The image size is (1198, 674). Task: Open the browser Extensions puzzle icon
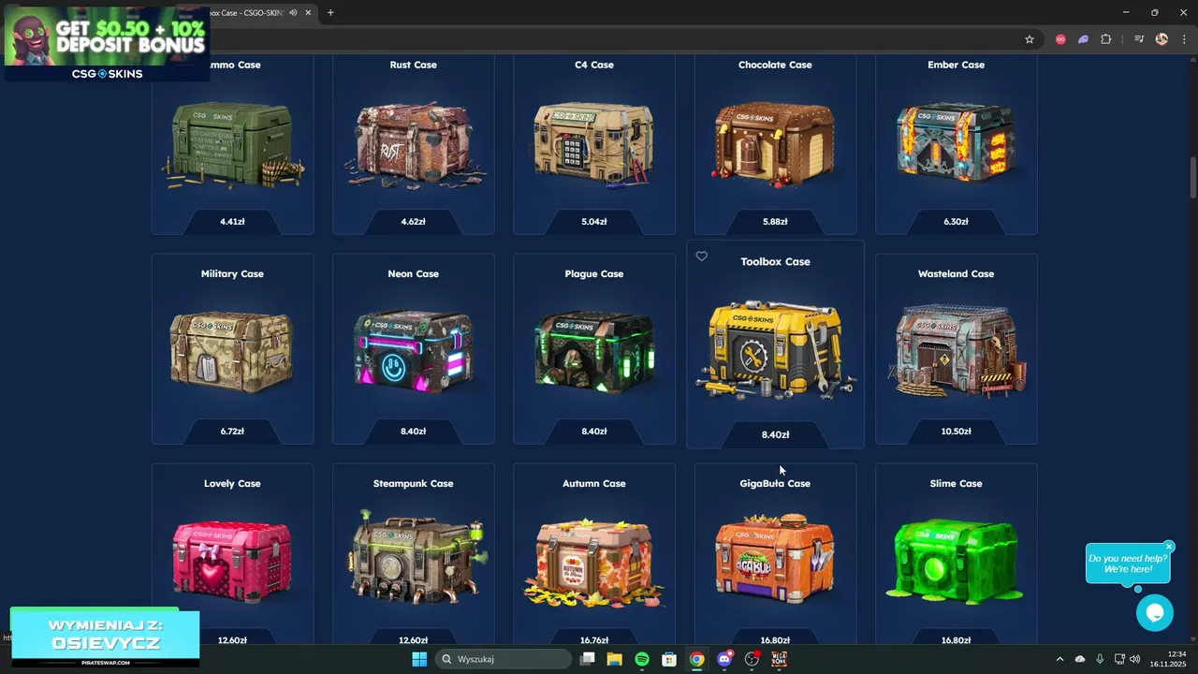click(x=1105, y=39)
